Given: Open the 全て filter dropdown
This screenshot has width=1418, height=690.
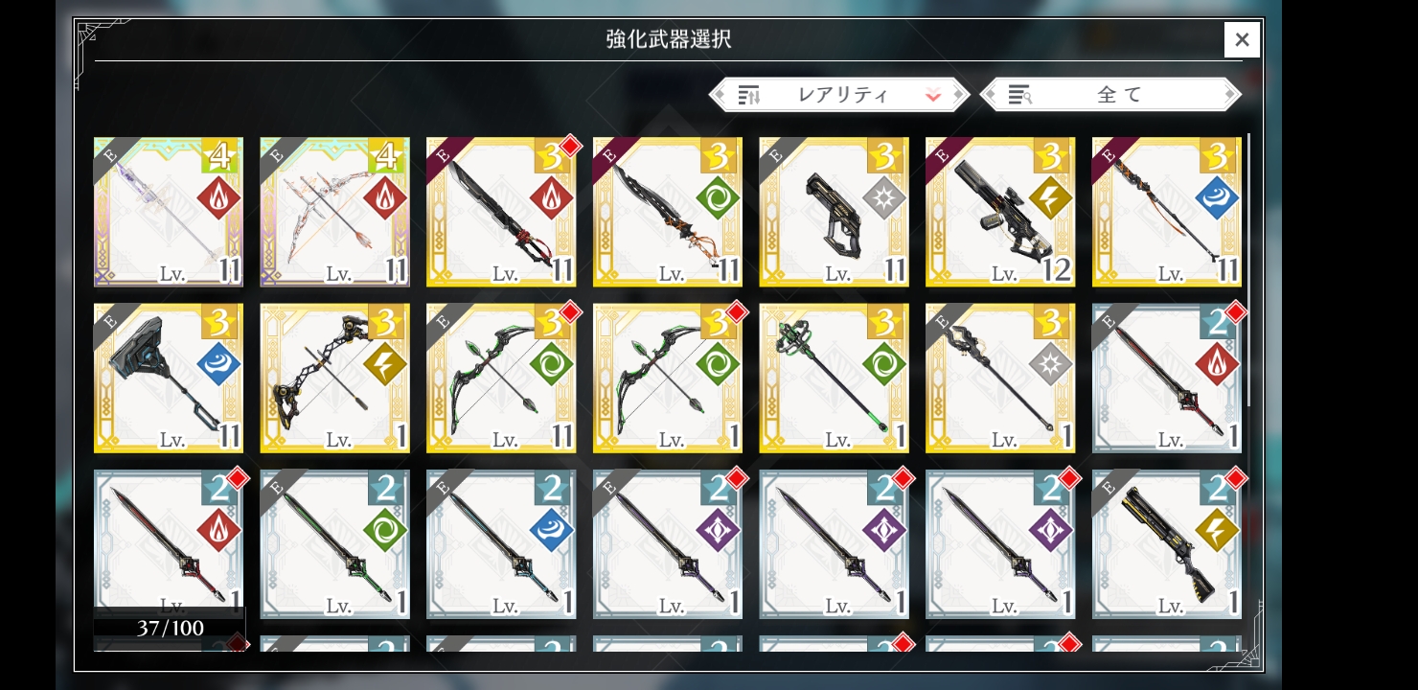Looking at the screenshot, I should (1111, 95).
